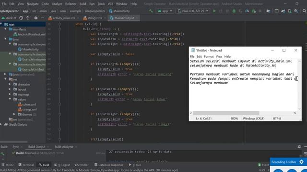Screen dimensions: 307x172
Task: Click the Project panel horizontal scrollbar
Action: tap(14, 142)
